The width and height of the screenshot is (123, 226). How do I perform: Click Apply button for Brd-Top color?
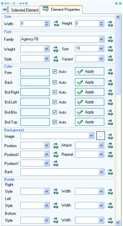89,122
